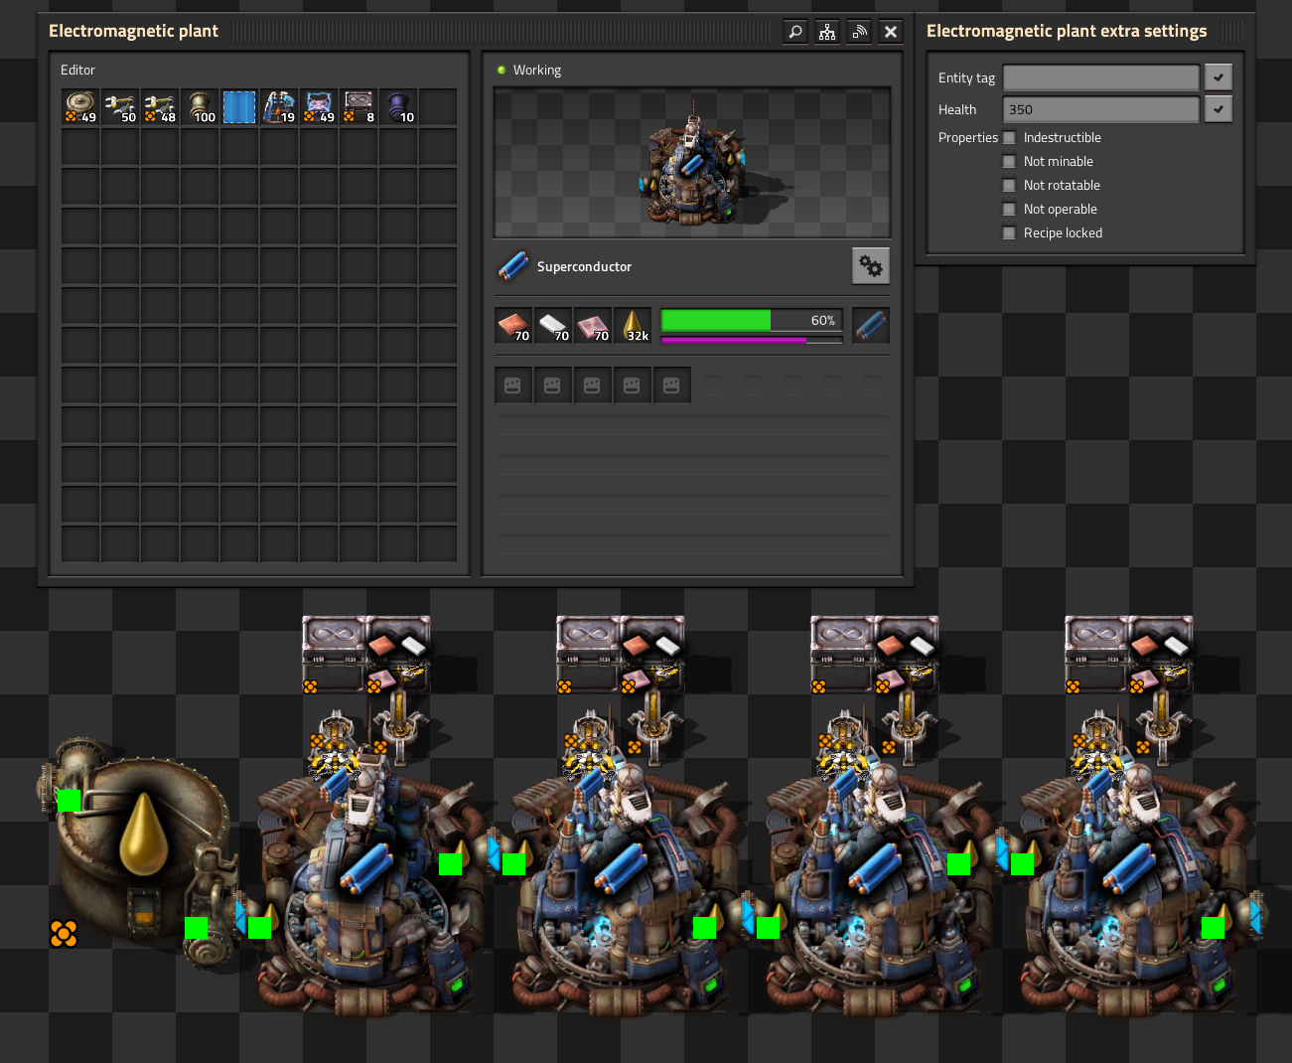The height and width of the screenshot is (1063, 1292).
Task: Toggle the Recipe locked checkbox
Action: point(1009,233)
